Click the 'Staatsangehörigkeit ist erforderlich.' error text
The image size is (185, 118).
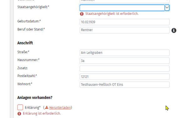(x=112, y=14)
